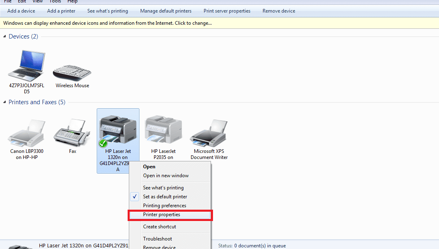This screenshot has height=249, width=439.
Task: Collapse the Printers and Faxes (5) group
Action: (x=4, y=102)
